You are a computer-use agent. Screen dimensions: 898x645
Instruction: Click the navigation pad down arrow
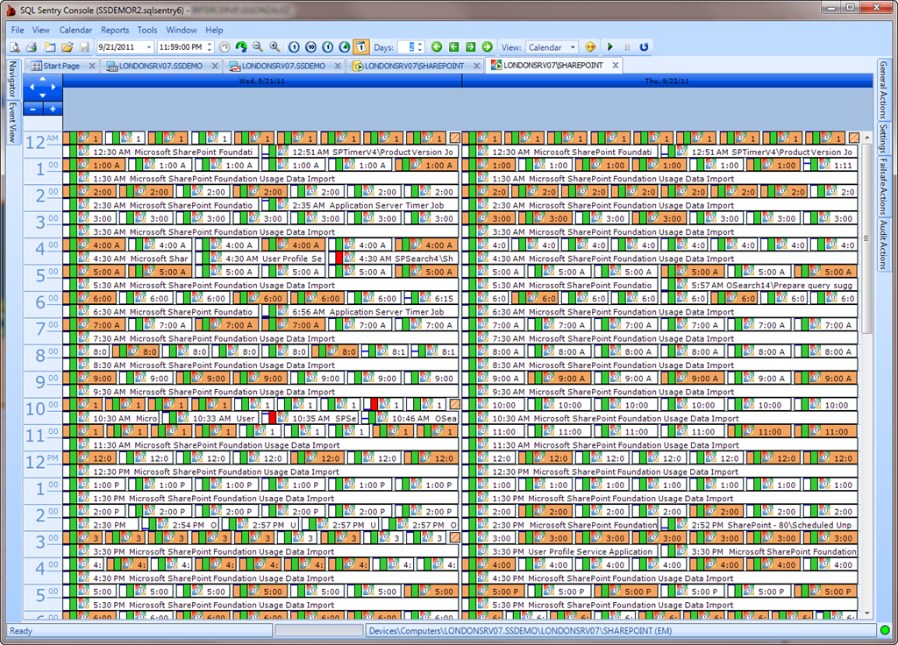pyautogui.click(x=42, y=96)
